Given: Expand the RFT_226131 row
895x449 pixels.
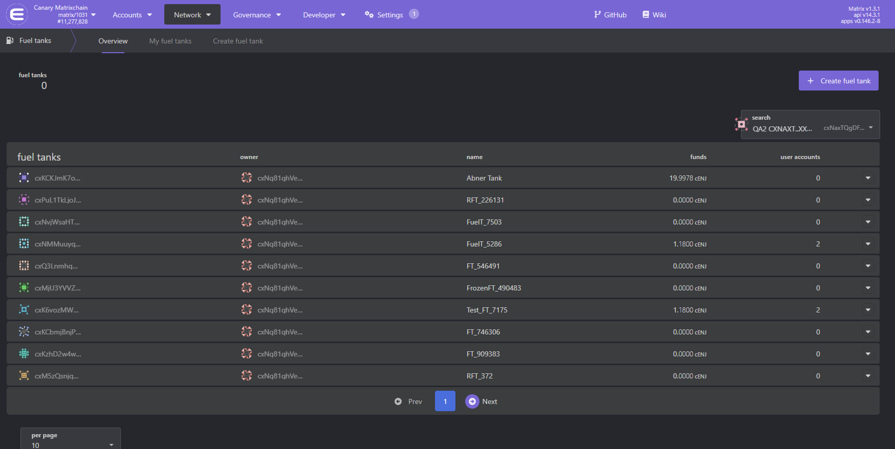Looking at the screenshot, I should [x=868, y=200].
